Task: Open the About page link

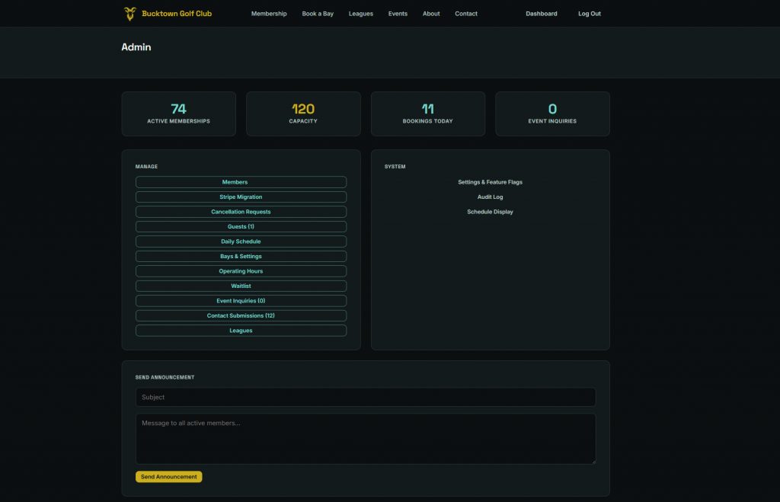Action: tap(431, 14)
